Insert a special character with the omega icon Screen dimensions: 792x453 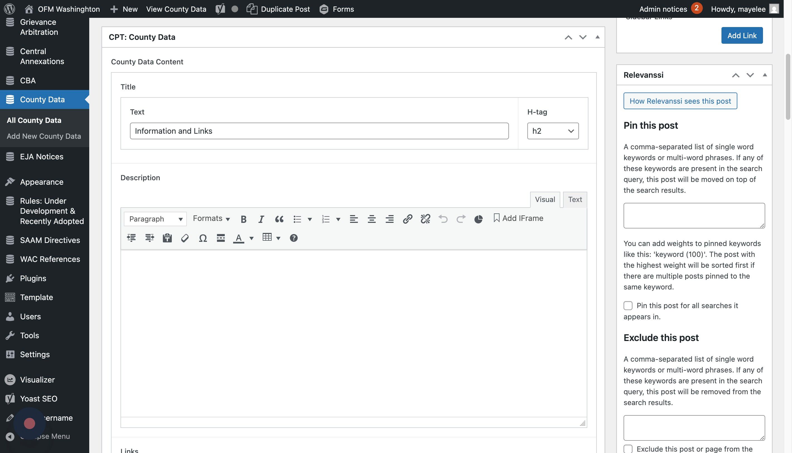point(203,238)
